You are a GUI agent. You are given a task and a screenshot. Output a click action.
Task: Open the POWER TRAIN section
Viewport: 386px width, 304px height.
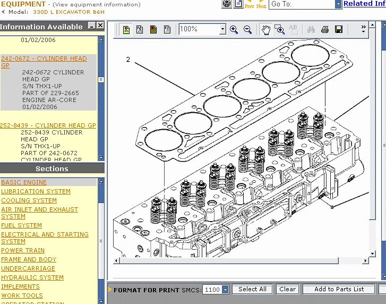23,250
